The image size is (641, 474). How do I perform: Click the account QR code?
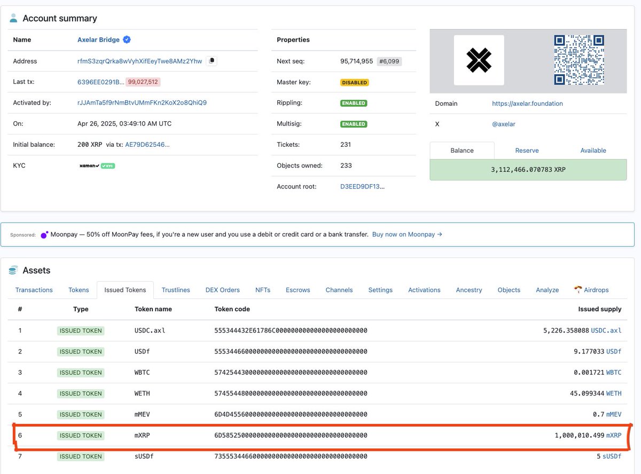(x=579, y=60)
